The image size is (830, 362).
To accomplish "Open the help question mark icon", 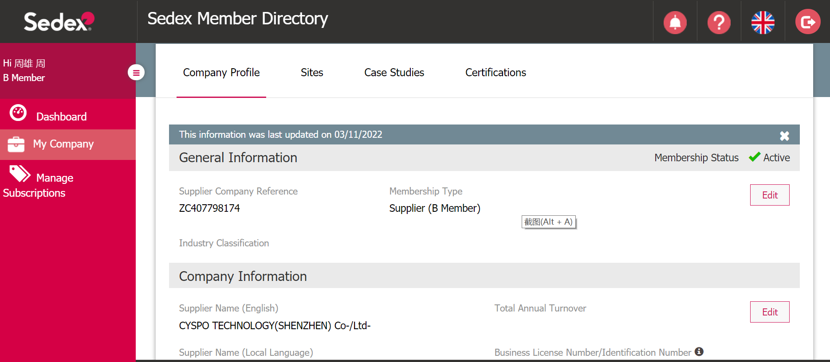I will click(x=719, y=22).
